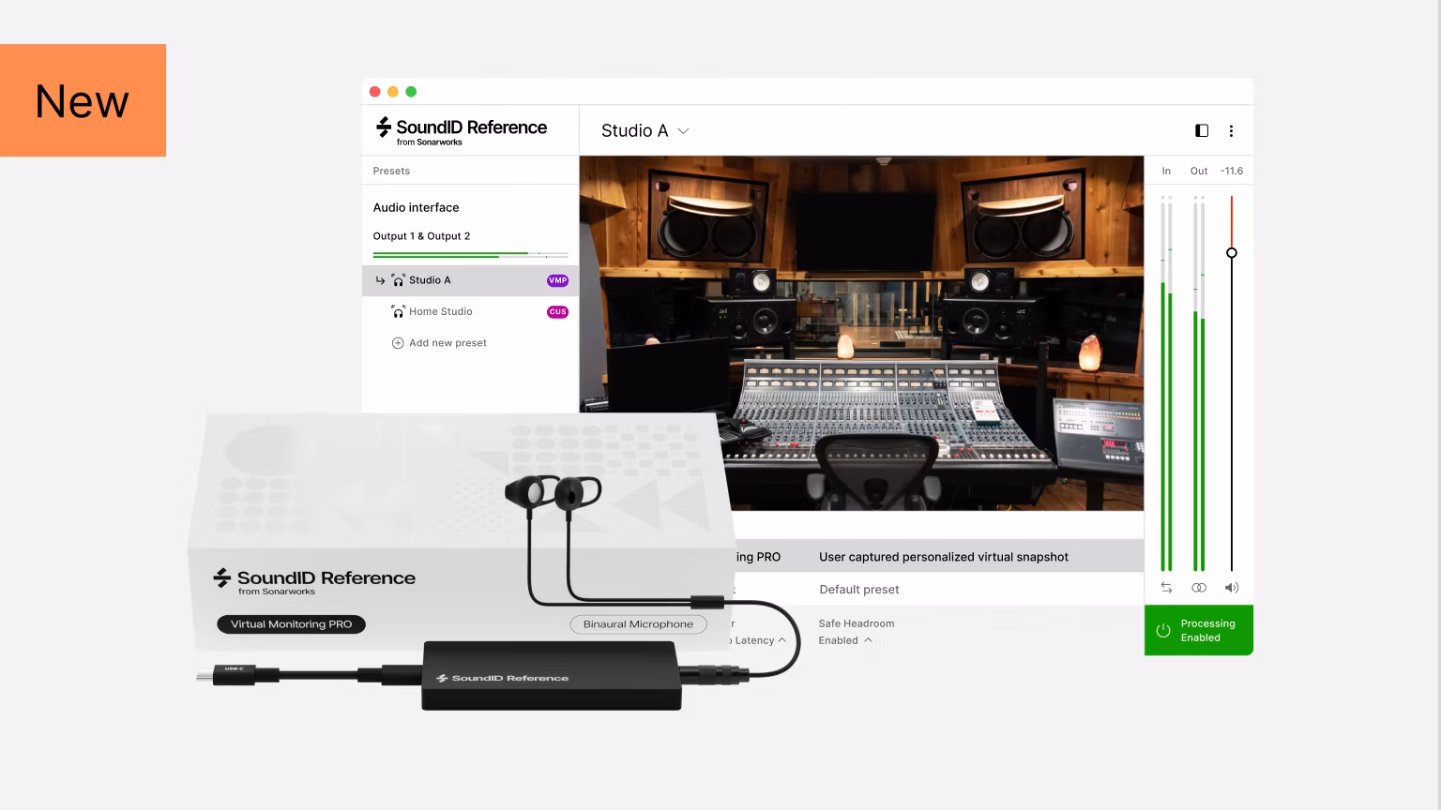Click the CUS badge on Home Studio

557,312
